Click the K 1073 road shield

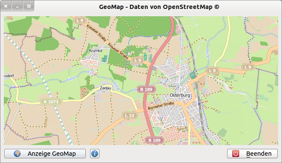point(51,102)
